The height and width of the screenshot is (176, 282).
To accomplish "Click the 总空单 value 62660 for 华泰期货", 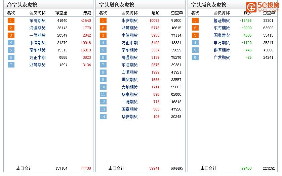I will (x=176, y=94).
